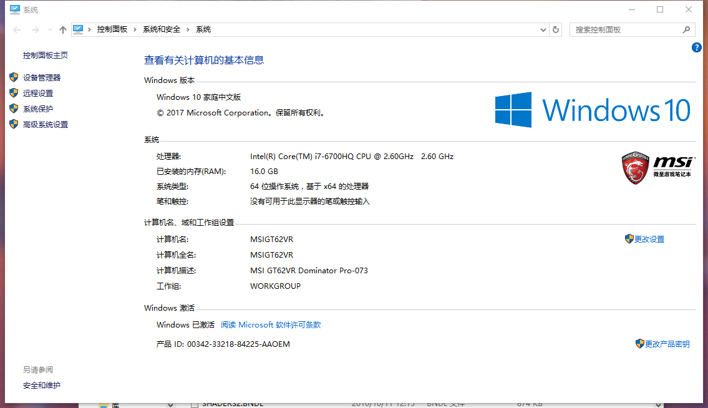Click shield icon beside 远程设置
708x408 pixels.
pyautogui.click(x=14, y=92)
